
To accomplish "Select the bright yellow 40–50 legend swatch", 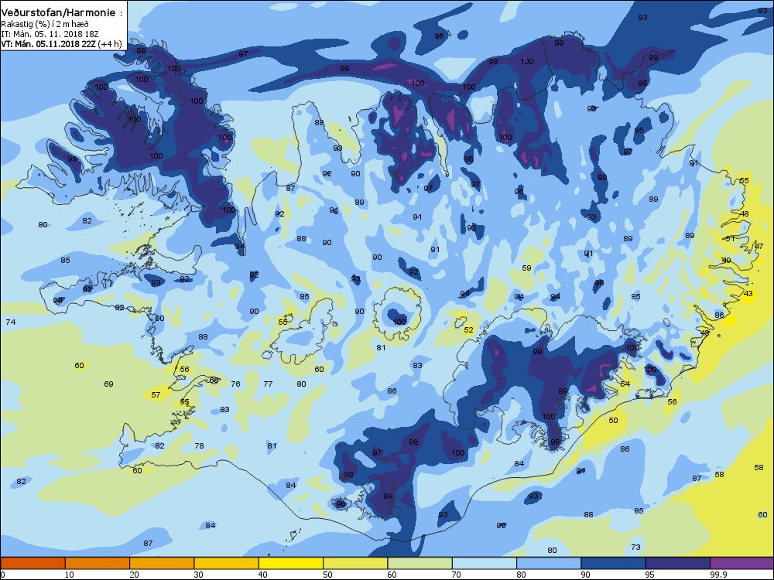I will [291, 563].
